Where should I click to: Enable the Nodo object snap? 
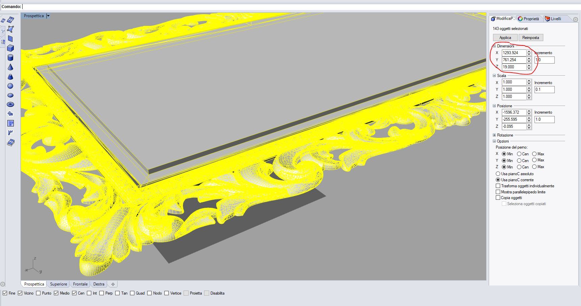[150, 293]
